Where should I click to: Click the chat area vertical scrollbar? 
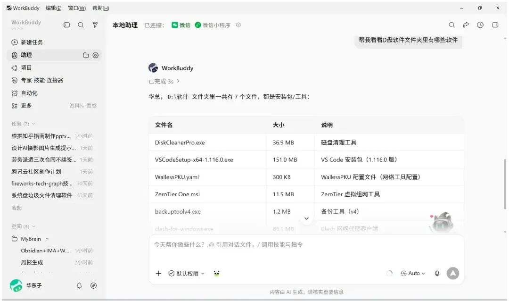tap(505, 184)
